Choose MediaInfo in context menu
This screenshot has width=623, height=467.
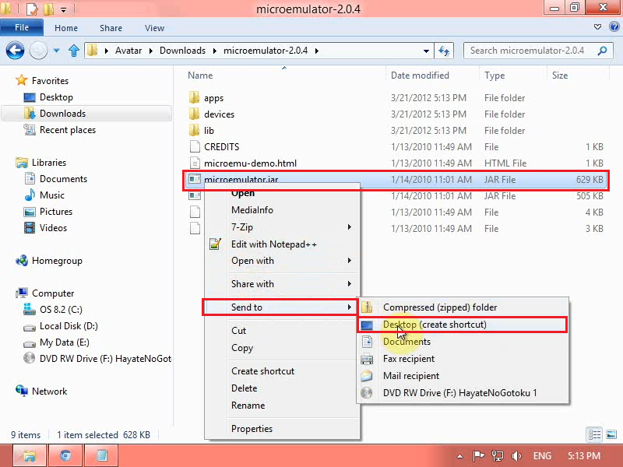pyautogui.click(x=252, y=210)
